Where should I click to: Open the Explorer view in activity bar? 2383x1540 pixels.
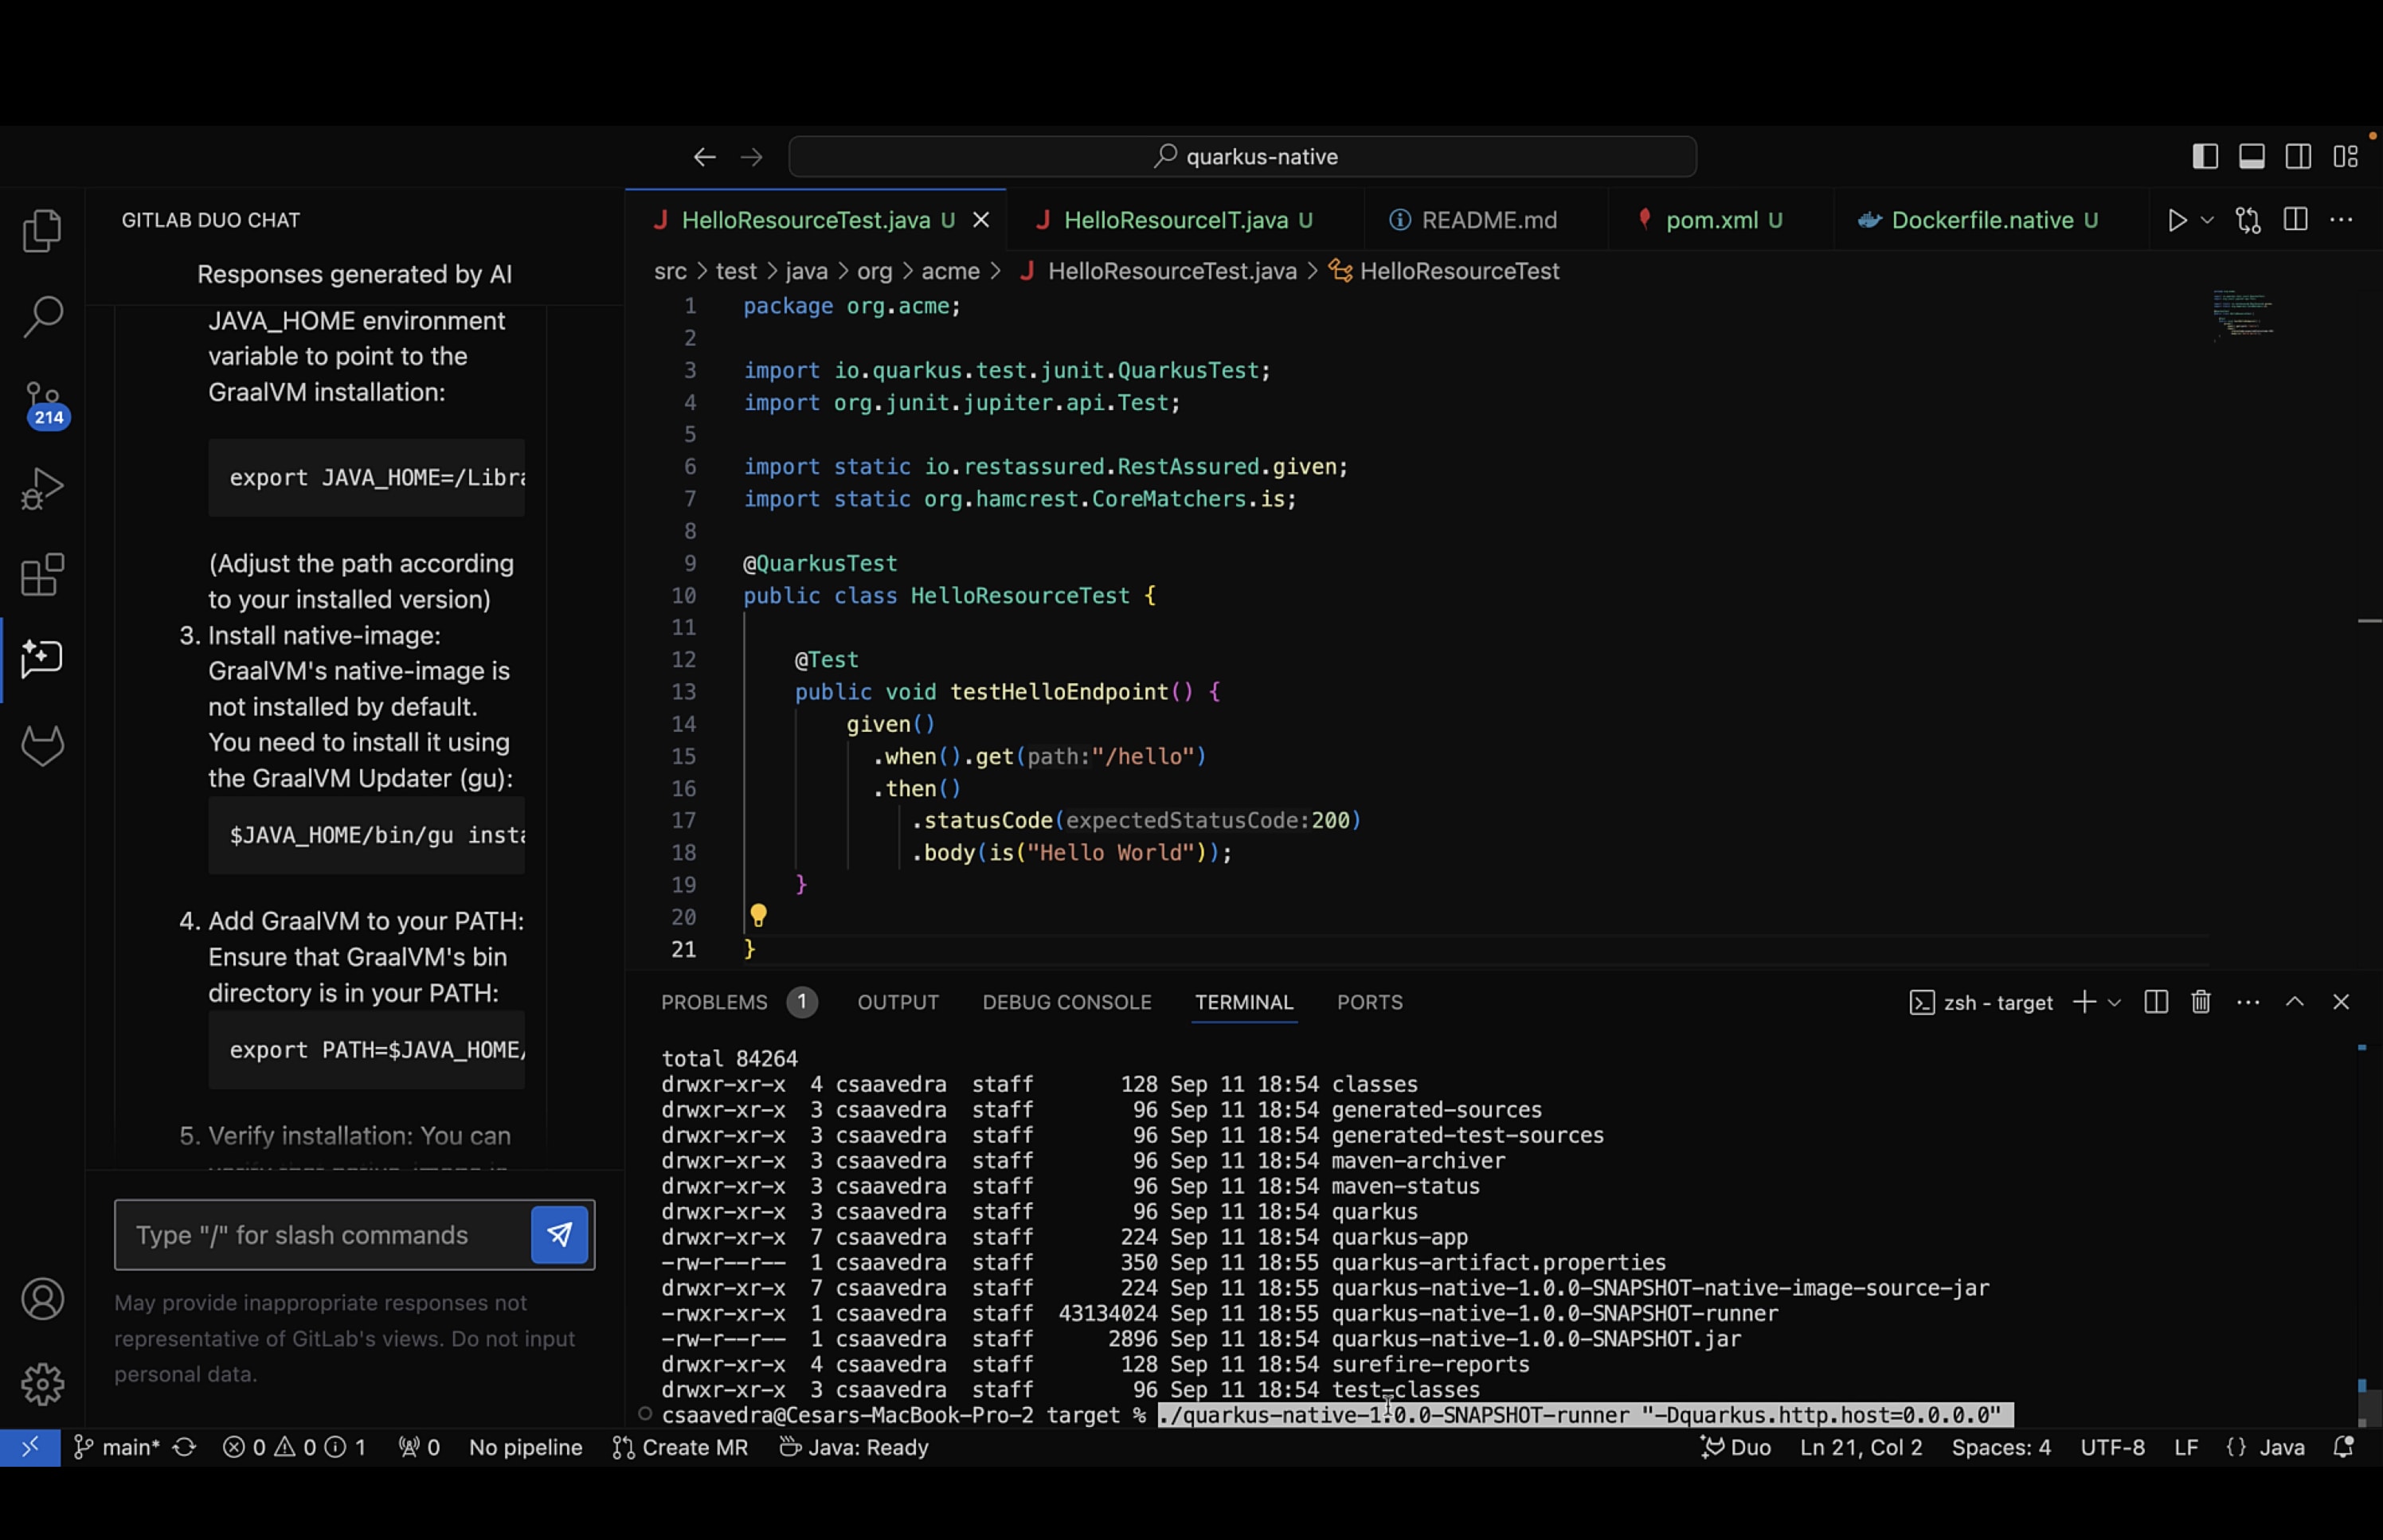(42, 231)
